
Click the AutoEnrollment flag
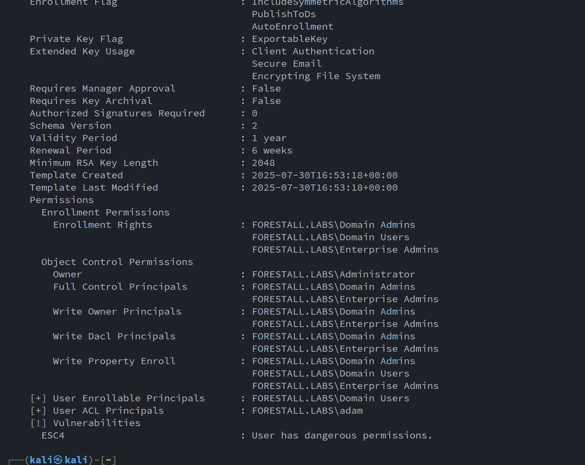[x=293, y=27]
